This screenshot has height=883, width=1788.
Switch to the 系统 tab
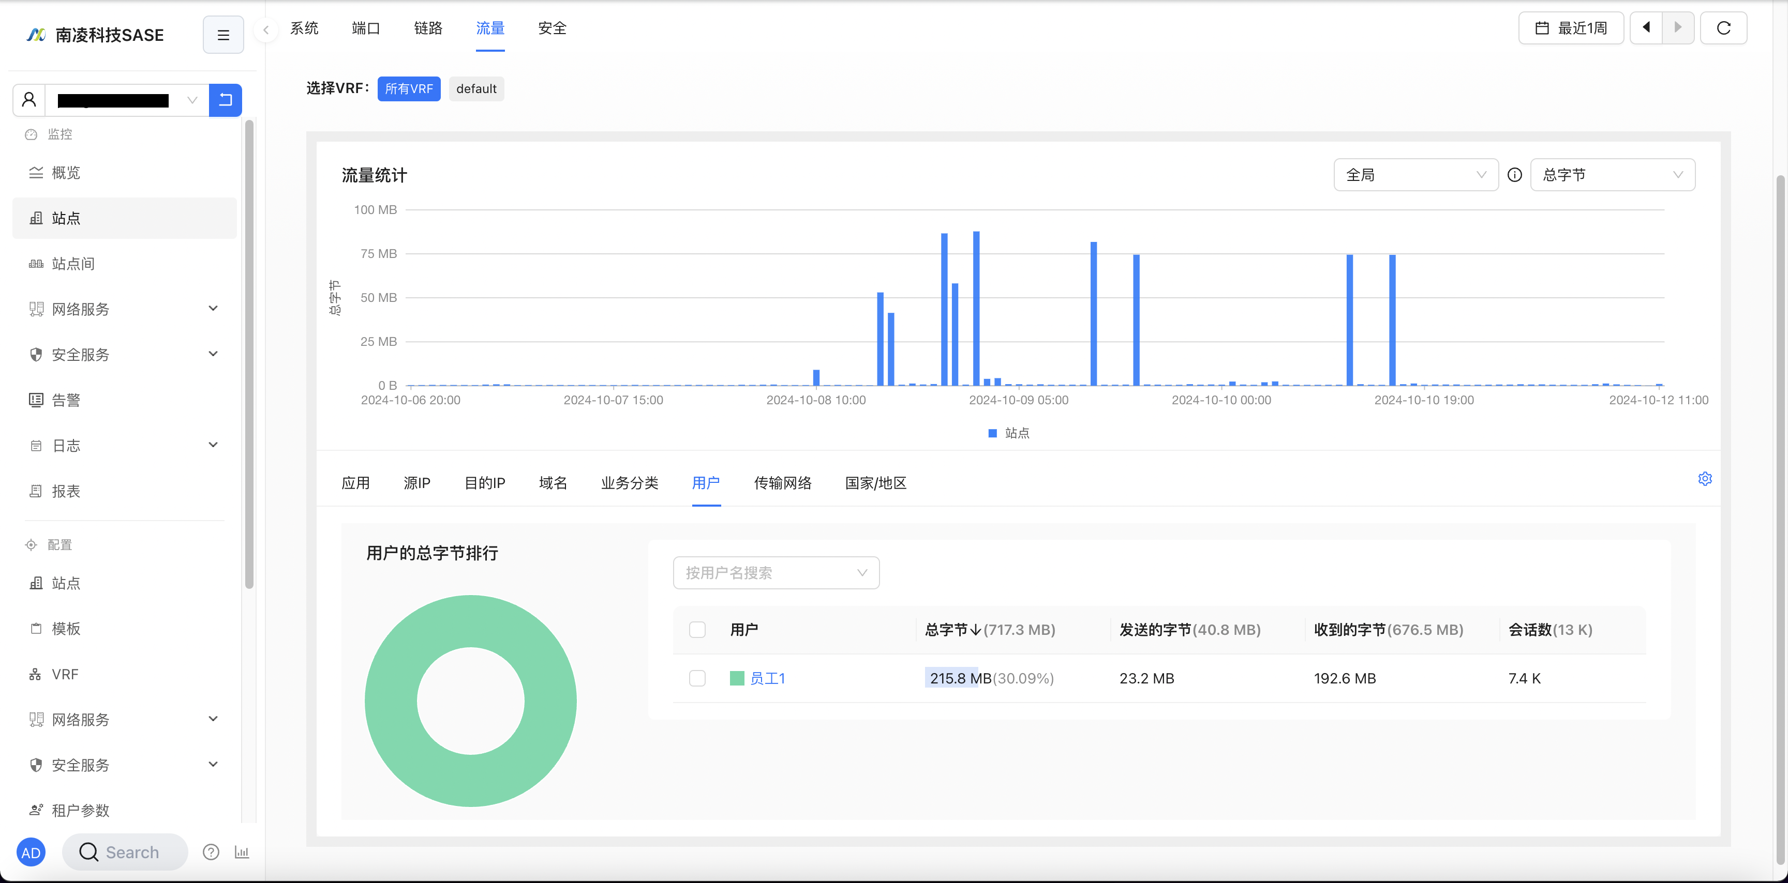304,28
